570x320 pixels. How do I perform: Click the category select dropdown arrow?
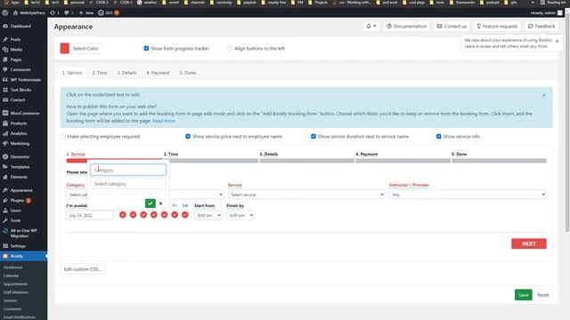tap(220, 195)
